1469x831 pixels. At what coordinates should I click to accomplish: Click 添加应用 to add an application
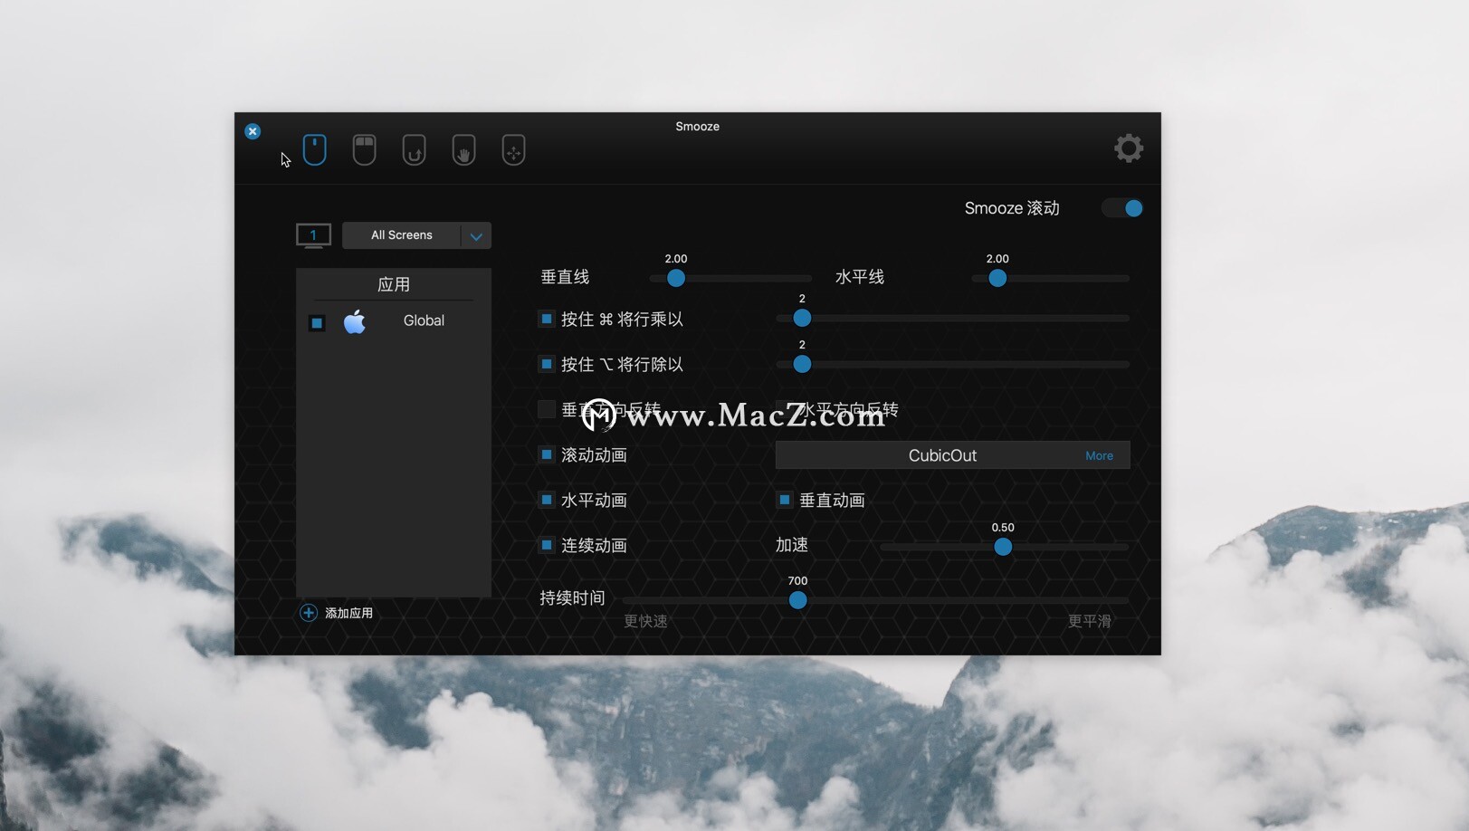348,613
